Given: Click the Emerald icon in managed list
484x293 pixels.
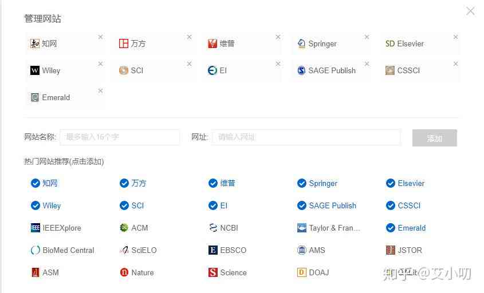Looking at the screenshot, I should click(x=35, y=97).
